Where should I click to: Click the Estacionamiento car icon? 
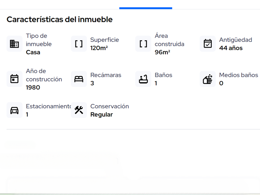click(x=15, y=110)
